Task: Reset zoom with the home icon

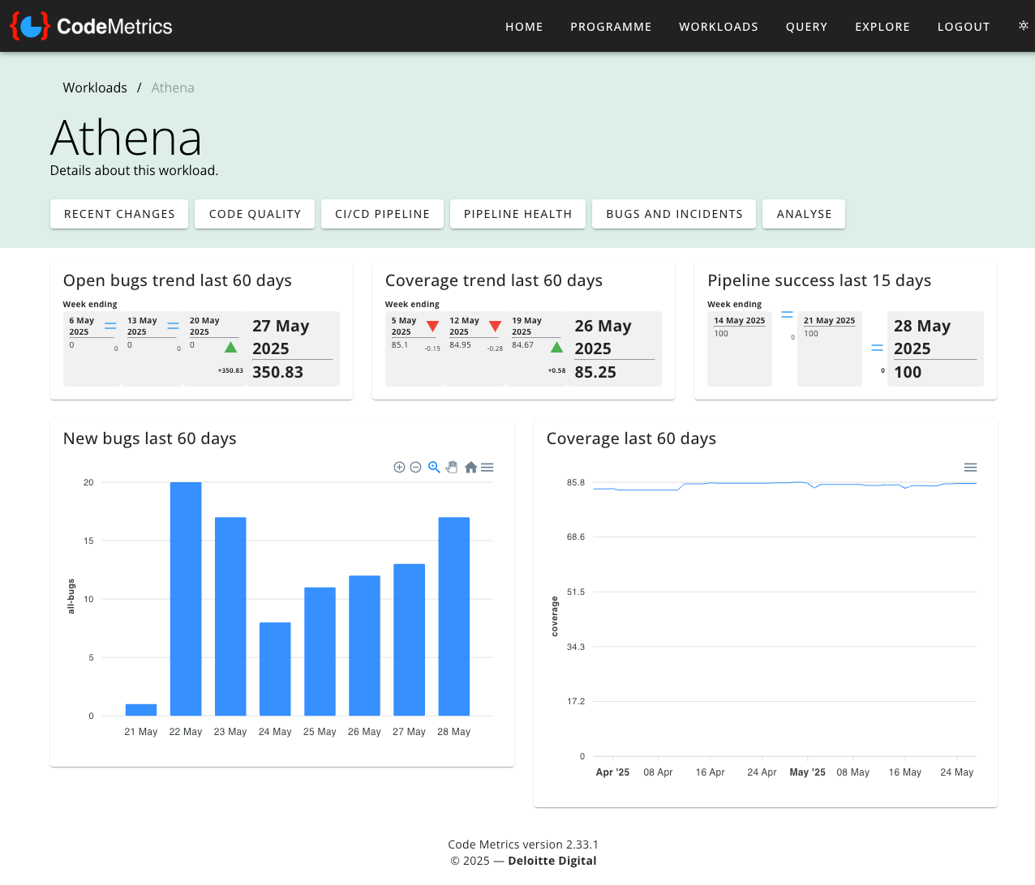Action: [470, 468]
